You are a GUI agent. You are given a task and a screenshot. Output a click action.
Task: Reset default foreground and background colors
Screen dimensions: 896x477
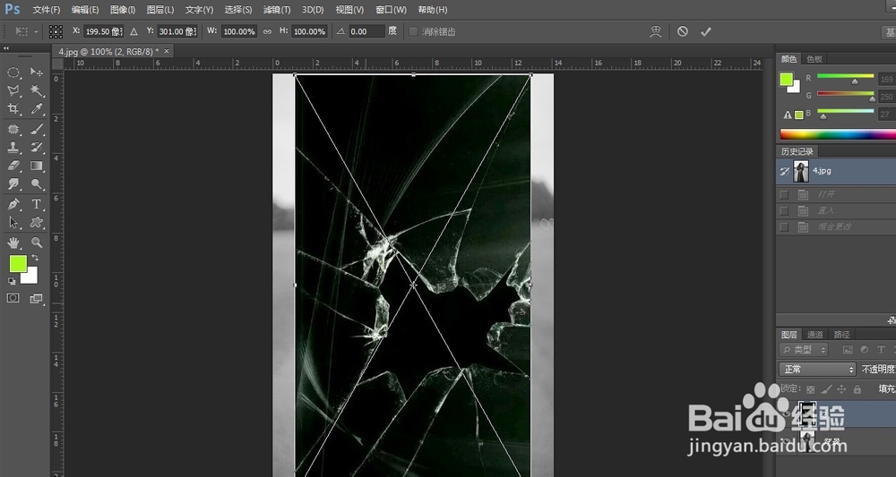[12, 281]
